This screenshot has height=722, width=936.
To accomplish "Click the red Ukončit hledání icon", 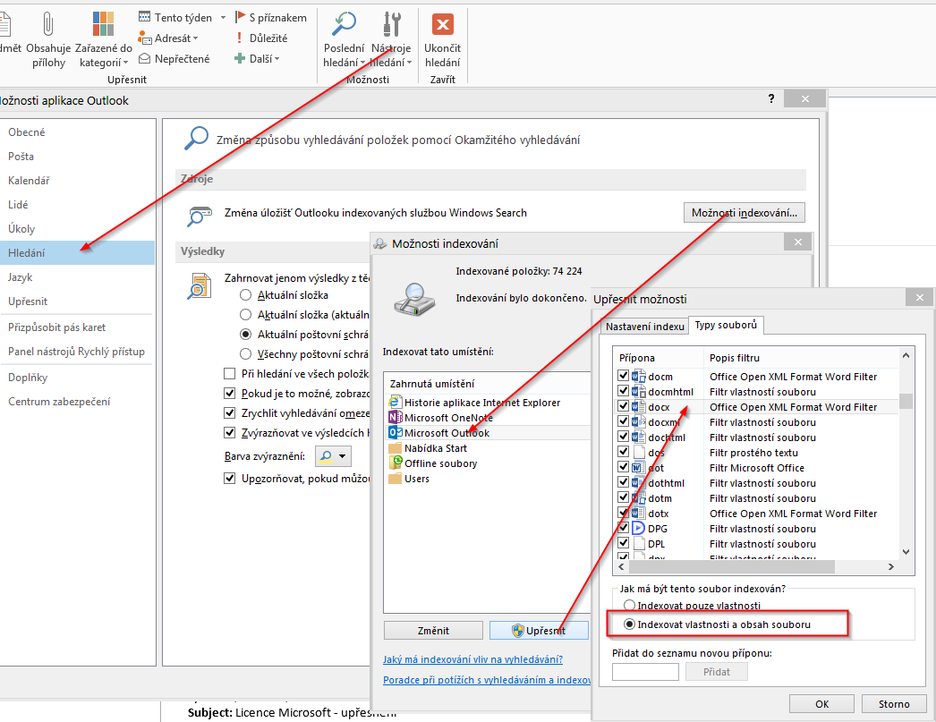I will [x=442, y=24].
